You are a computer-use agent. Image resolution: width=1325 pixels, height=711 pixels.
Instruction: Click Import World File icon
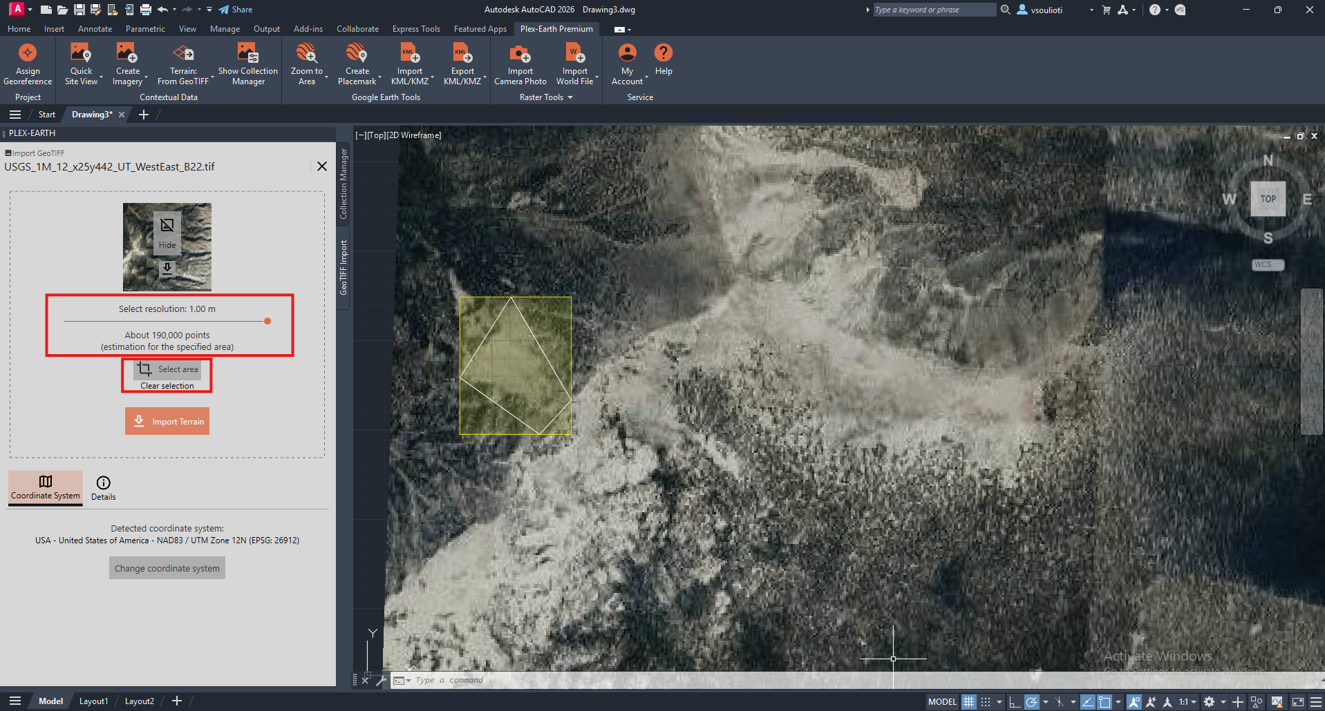(575, 53)
